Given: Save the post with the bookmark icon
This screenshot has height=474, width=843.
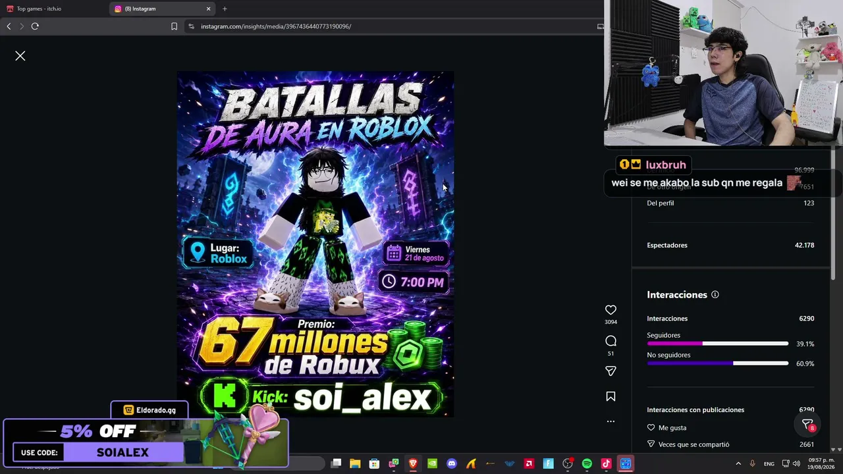Looking at the screenshot, I should pyautogui.click(x=611, y=396).
